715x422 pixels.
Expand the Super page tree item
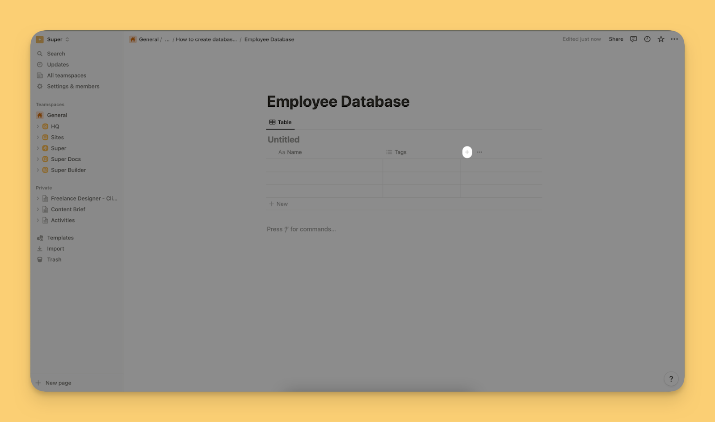[38, 148]
